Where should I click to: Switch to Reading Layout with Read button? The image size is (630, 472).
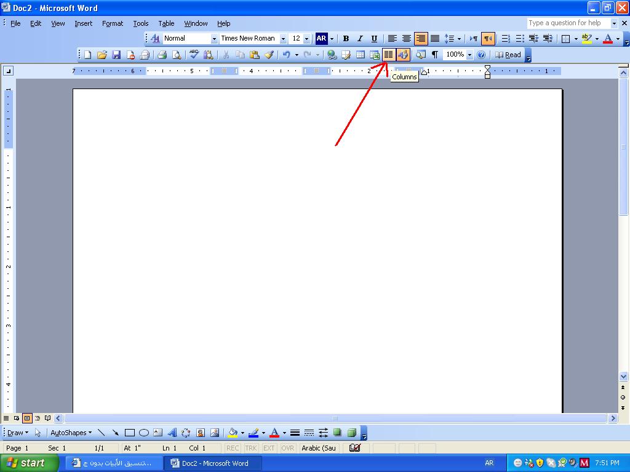(508, 55)
